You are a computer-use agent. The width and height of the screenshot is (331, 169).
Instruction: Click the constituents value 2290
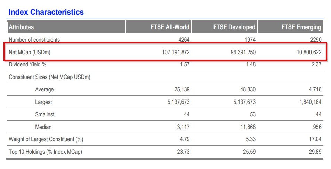pyautogui.click(x=316, y=40)
